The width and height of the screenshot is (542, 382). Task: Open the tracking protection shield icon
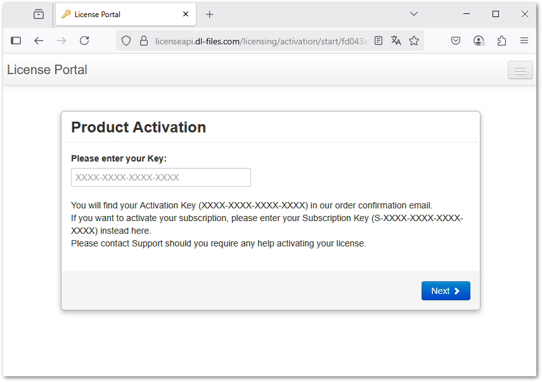pos(126,41)
